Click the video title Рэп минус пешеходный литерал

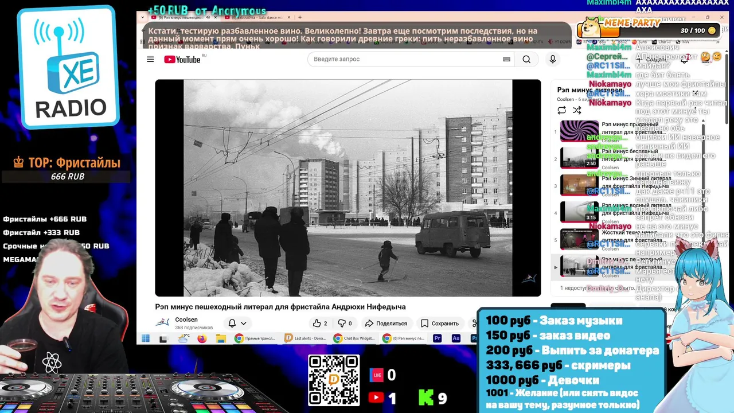[x=280, y=307]
